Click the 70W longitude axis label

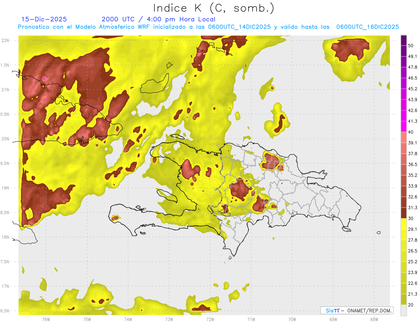tap(292, 319)
